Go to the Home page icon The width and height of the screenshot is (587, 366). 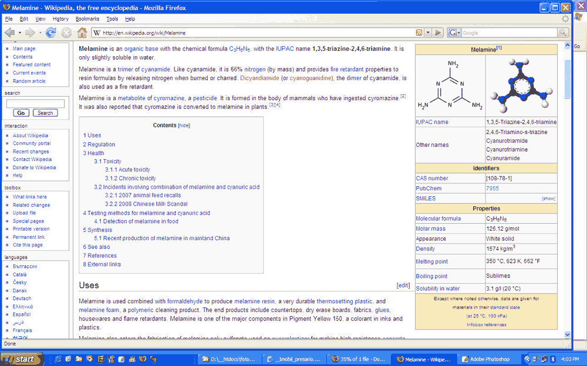(82, 33)
